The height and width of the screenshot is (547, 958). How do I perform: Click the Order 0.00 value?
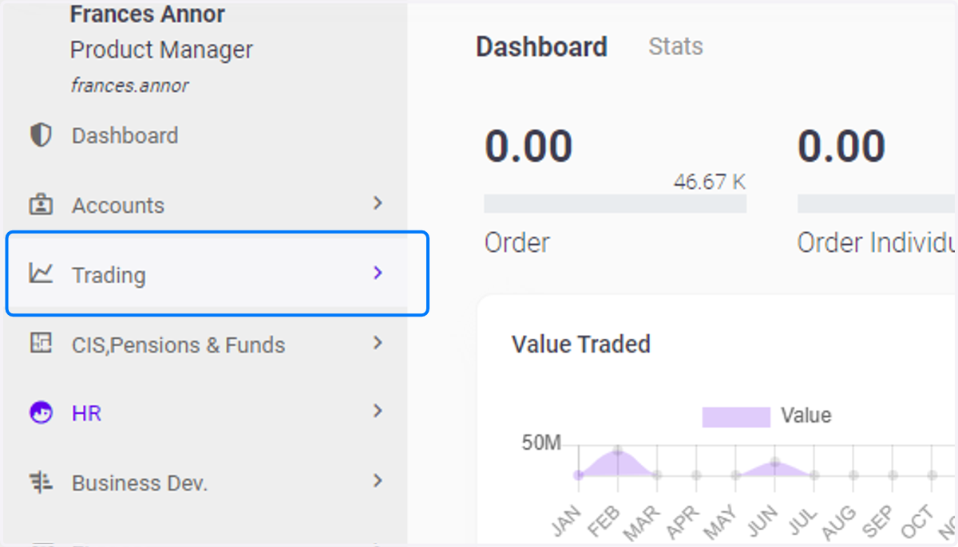pos(528,148)
